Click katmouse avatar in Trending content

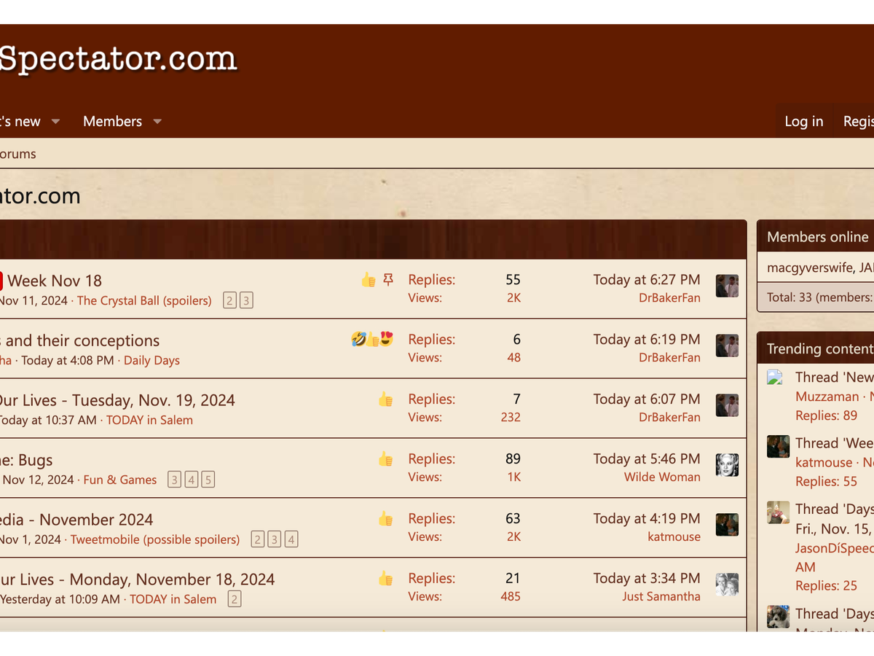click(778, 446)
